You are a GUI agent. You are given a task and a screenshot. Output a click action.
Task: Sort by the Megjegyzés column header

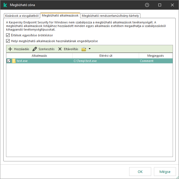(x=156, y=56)
